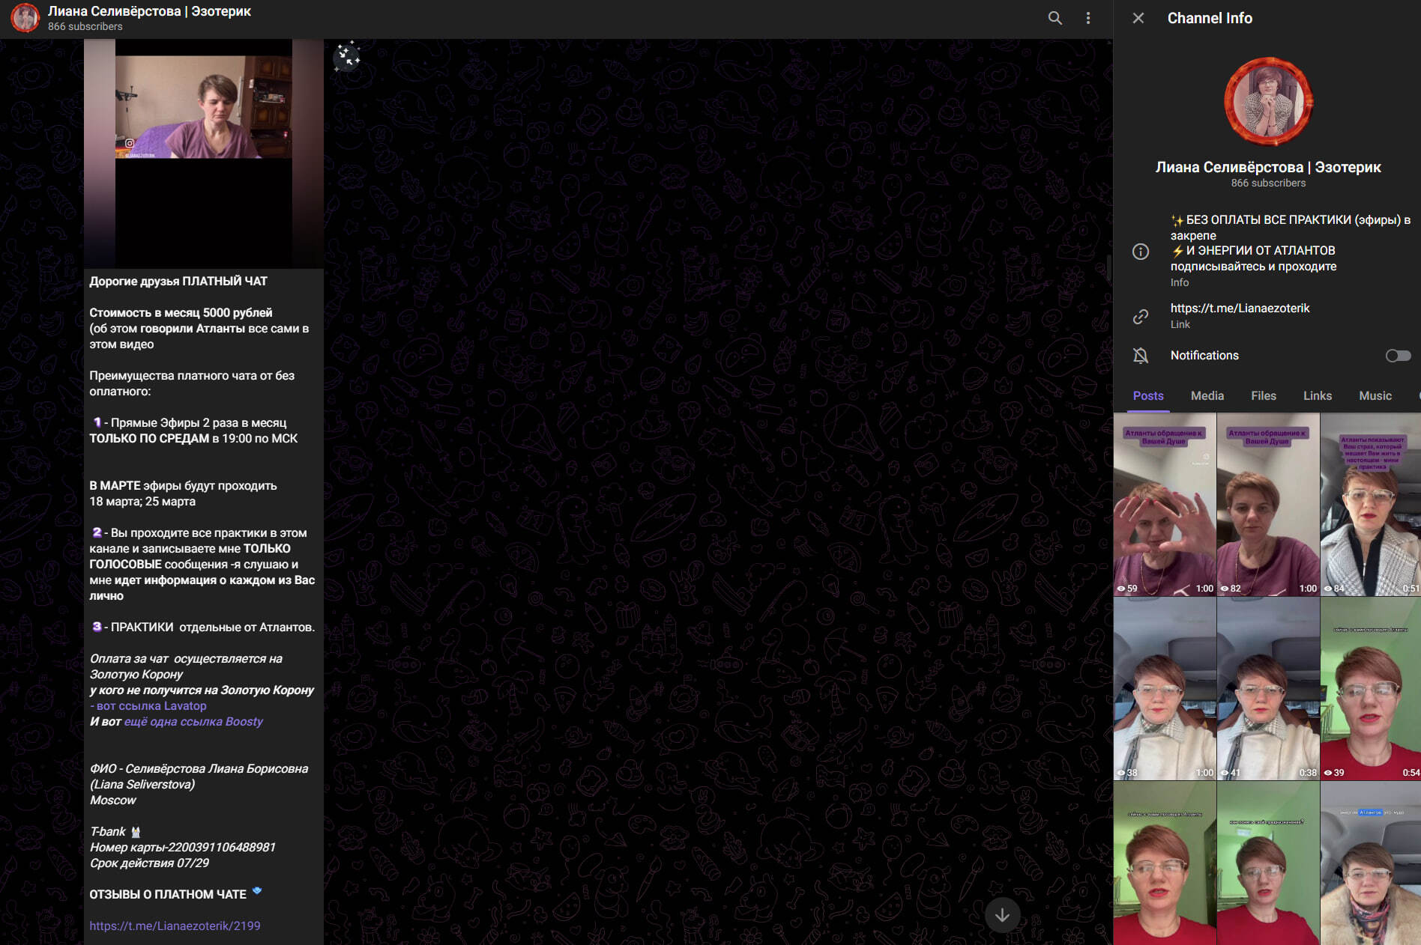Click the chain link icon
The image size is (1421, 945).
[x=1141, y=317]
